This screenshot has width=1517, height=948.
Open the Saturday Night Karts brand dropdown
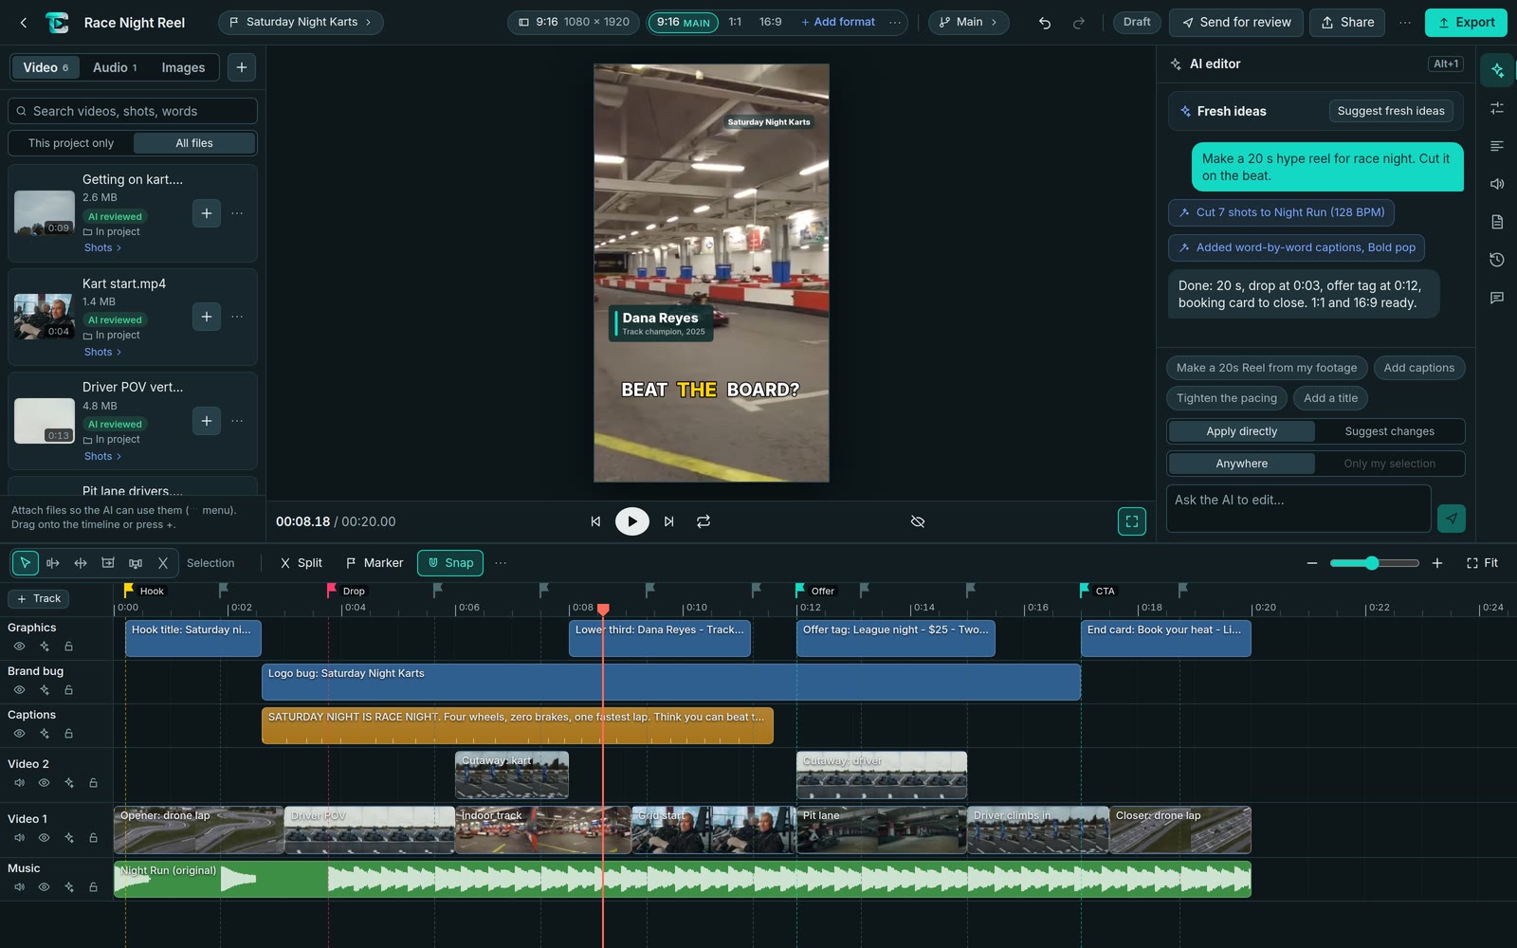pos(301,22)
